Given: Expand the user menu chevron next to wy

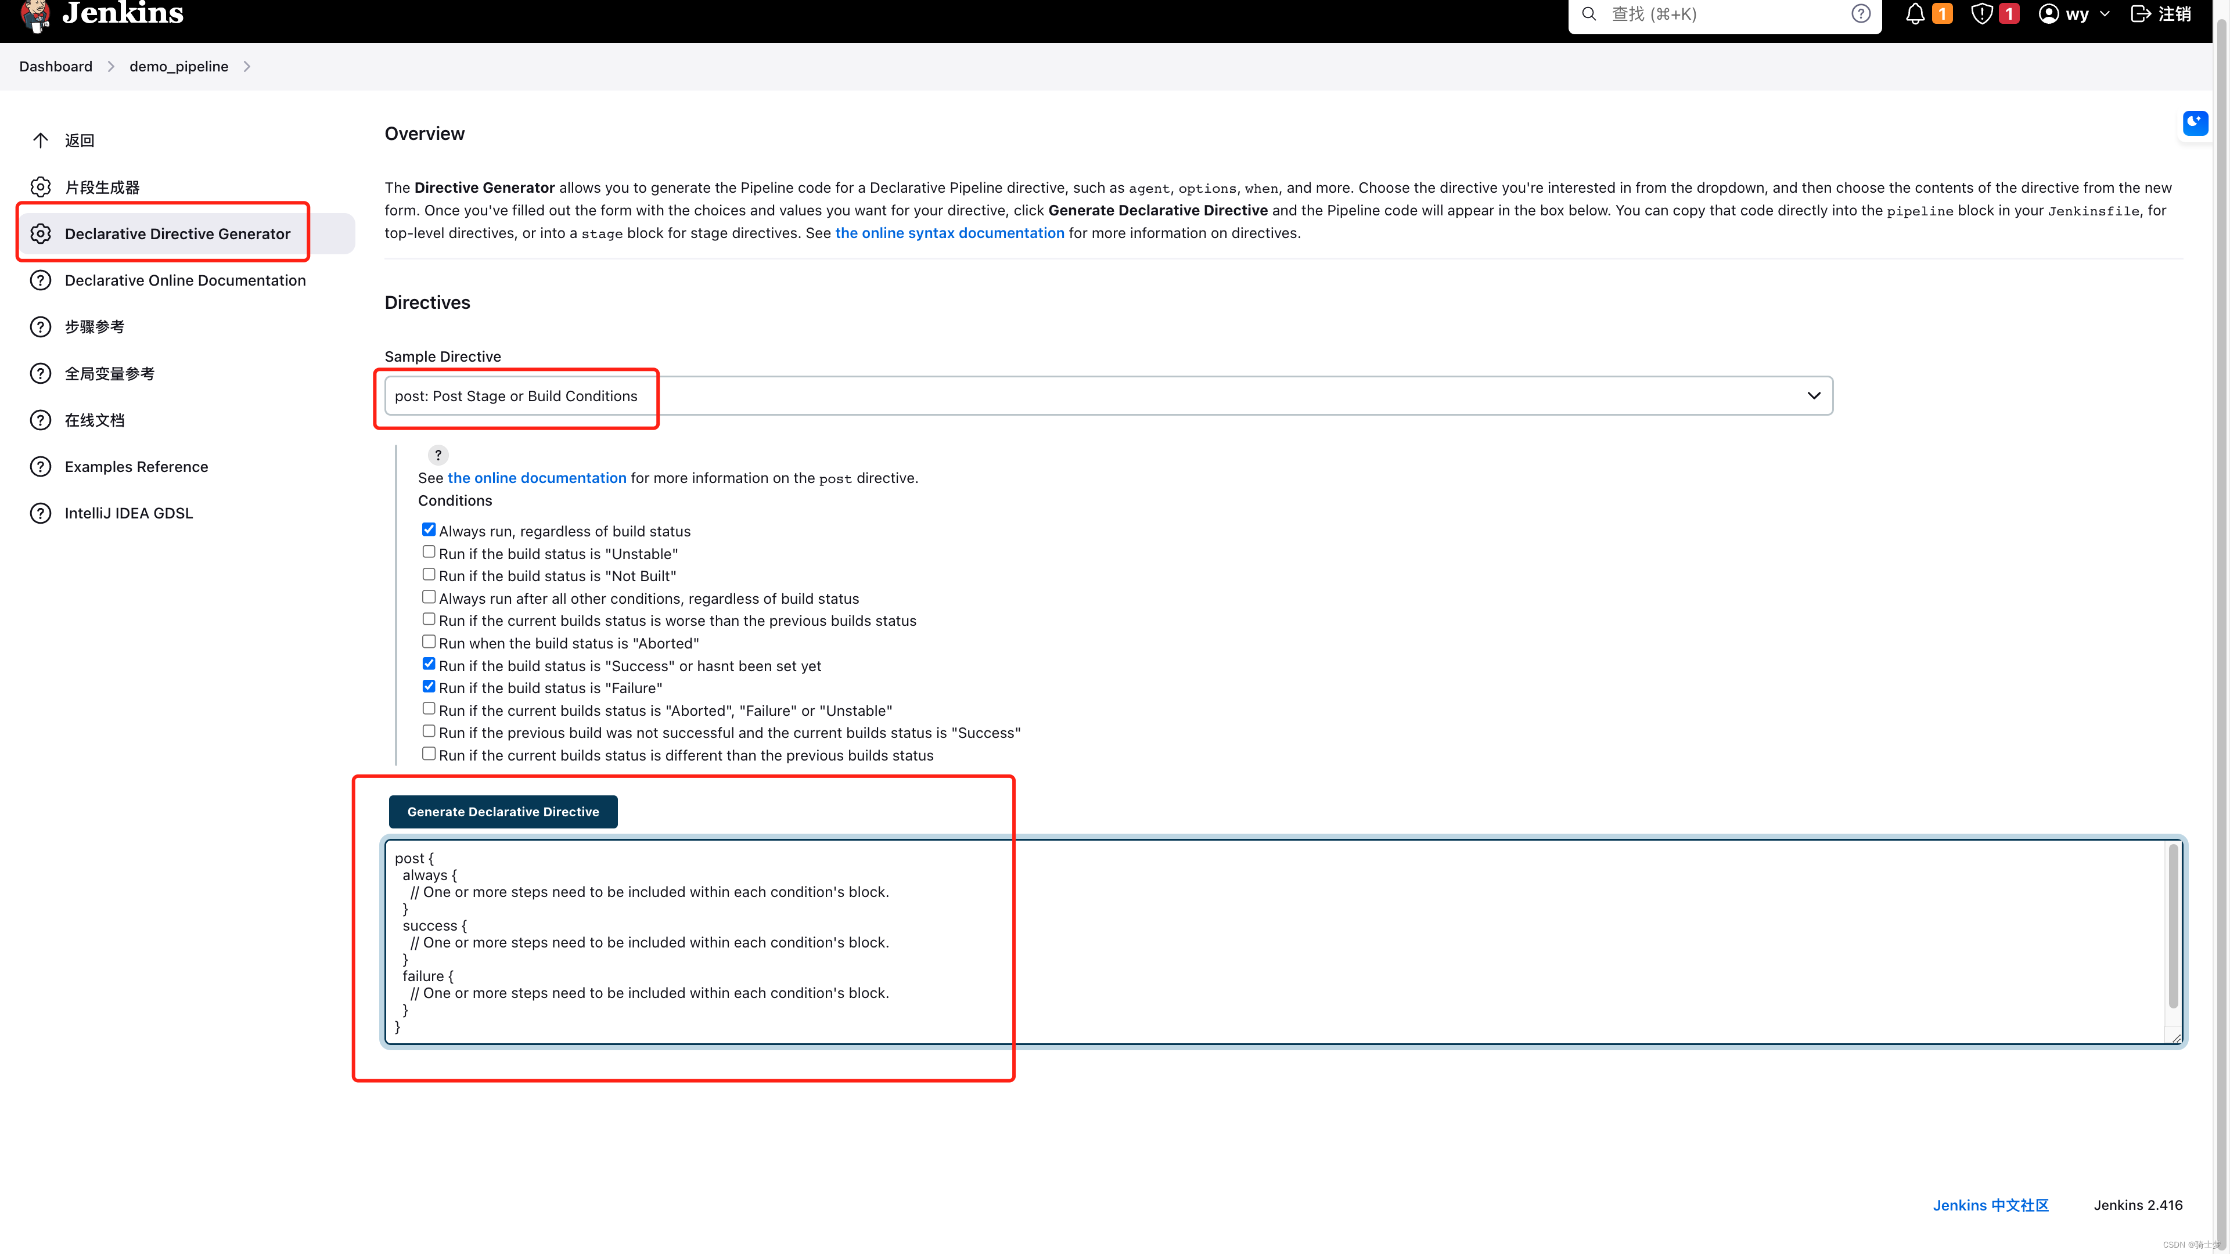Looking at the screenshot, I should [2105, 14].
